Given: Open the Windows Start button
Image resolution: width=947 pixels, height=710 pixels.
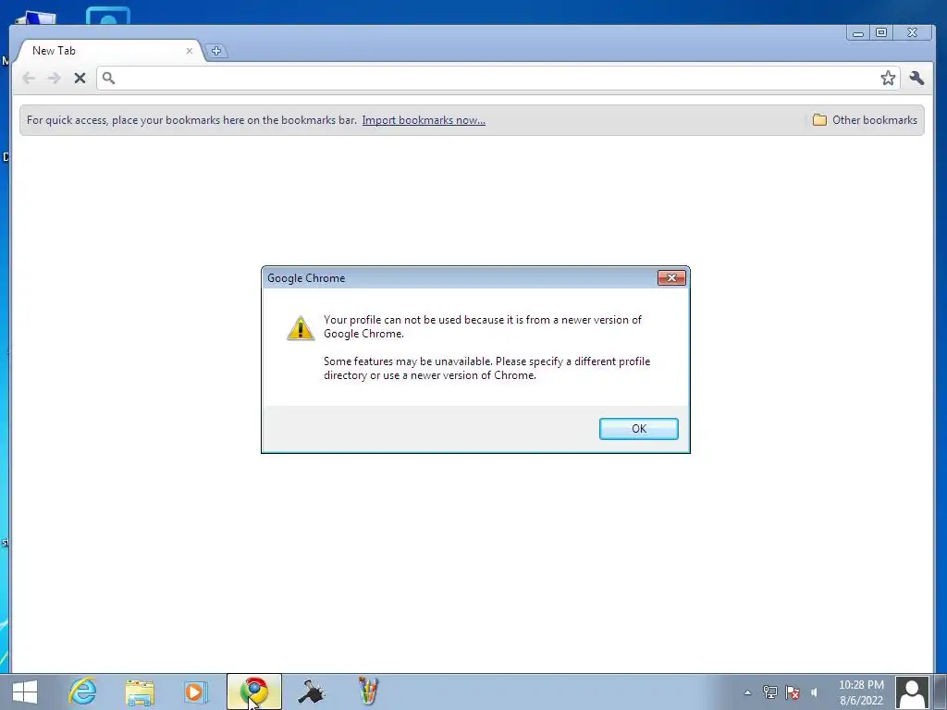Looking at the screenshot, I should pyautogui.click(x=25, y=692).
